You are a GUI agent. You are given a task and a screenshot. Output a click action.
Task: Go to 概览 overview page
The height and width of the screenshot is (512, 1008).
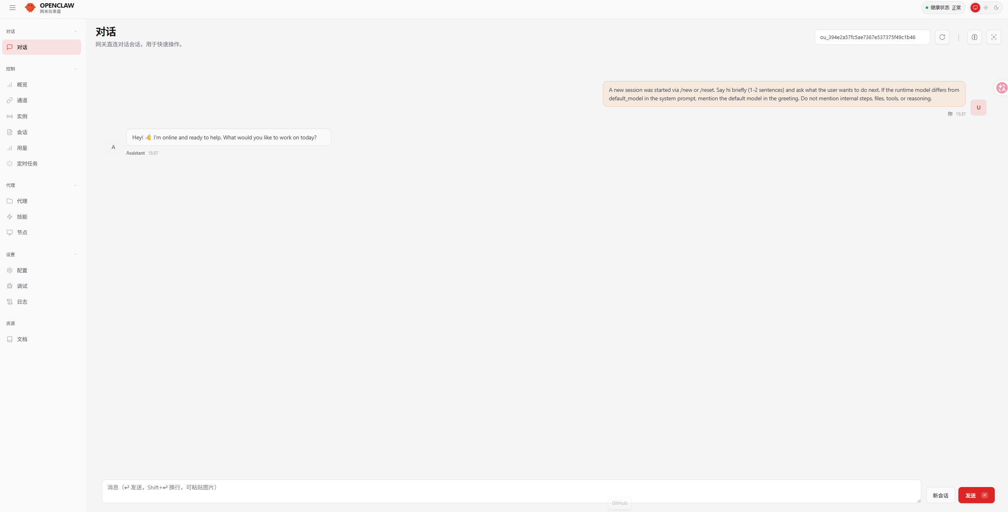pos(42,85)
